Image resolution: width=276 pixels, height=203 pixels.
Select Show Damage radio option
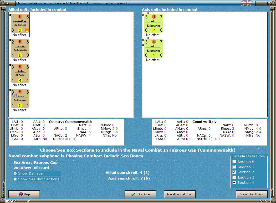coord(15,173)
